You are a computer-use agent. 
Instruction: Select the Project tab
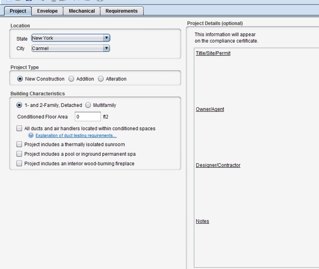point(18,11)
